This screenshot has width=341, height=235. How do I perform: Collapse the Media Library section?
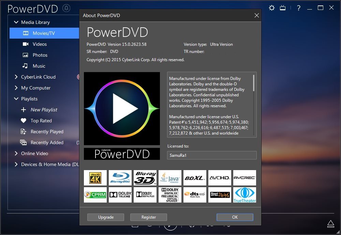[16, 22]
